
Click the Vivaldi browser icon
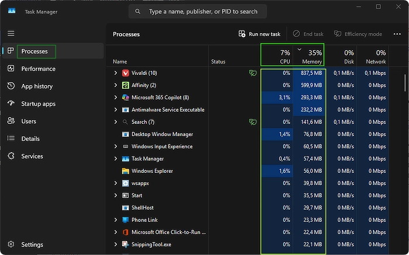click(126, 73)
